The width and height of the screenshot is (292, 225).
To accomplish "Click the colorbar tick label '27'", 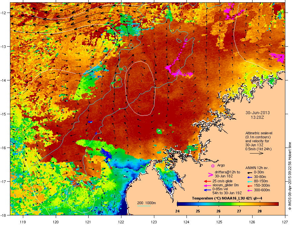I will (x=239, y=211).
